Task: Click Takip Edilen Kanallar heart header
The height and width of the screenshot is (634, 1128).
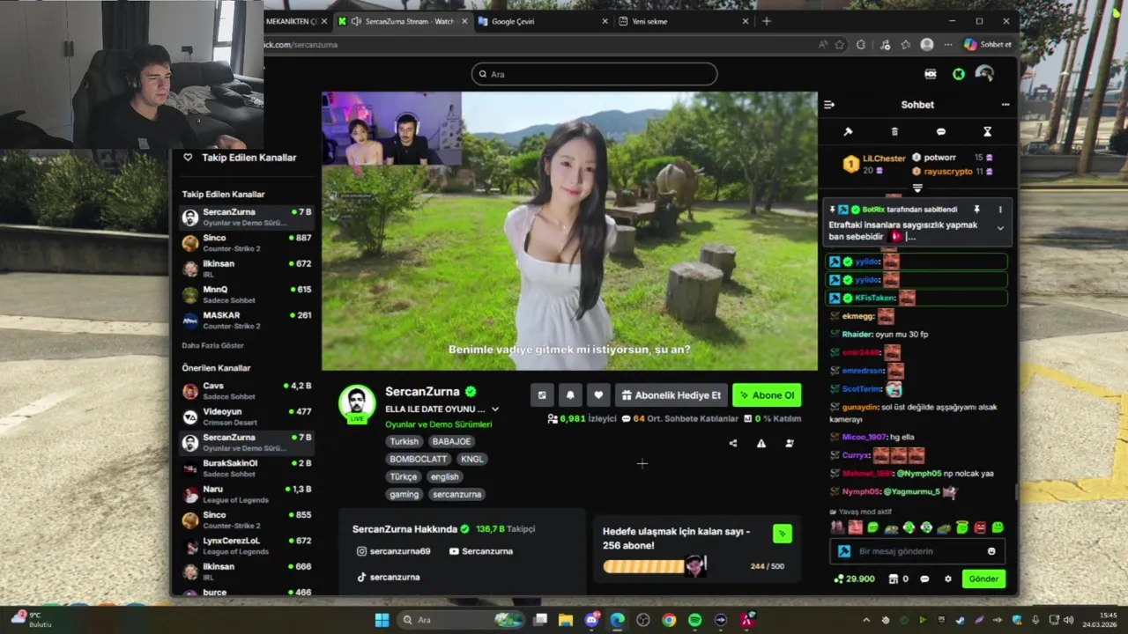Action: pos(240,158)
